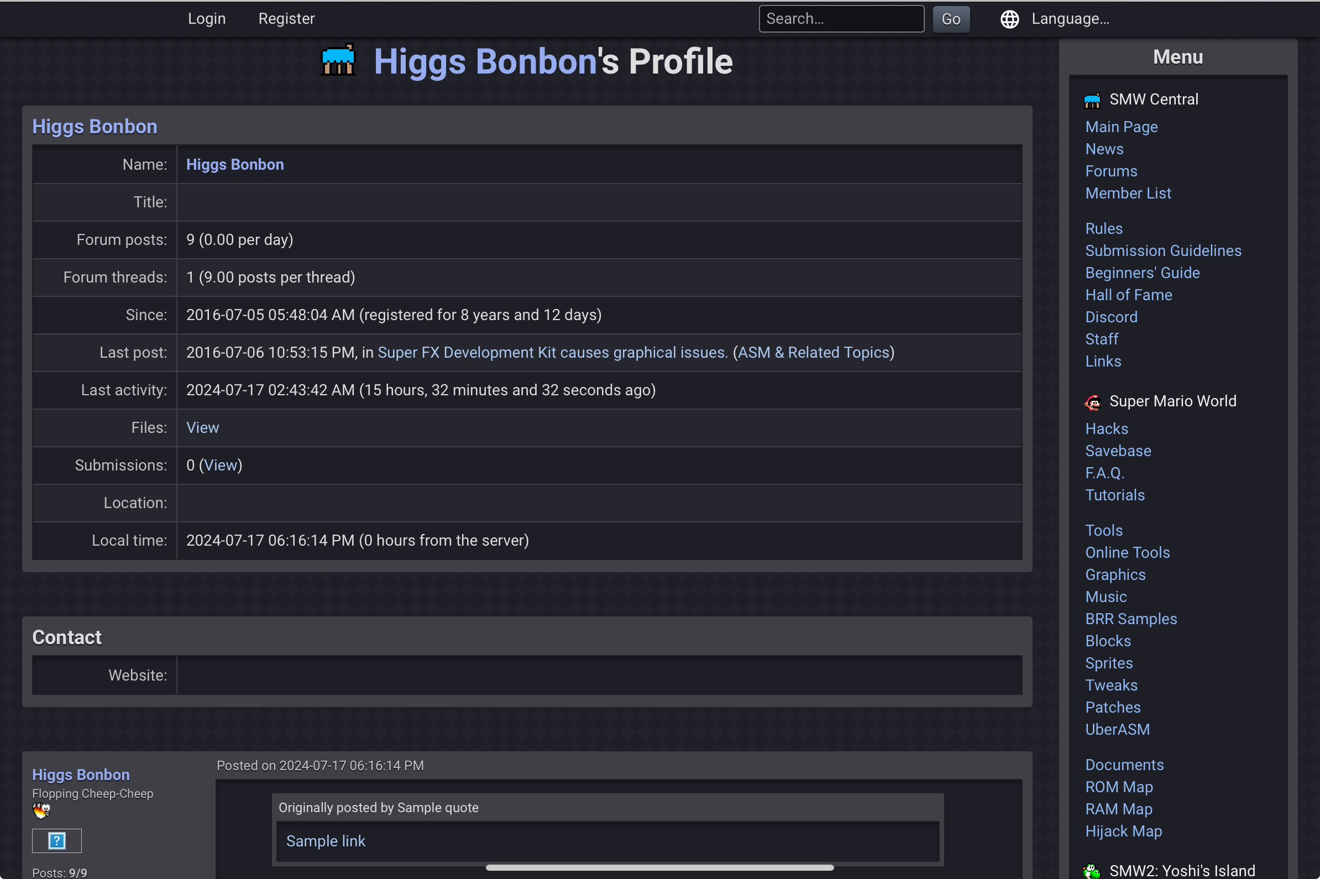Image resolution: width=1320 pixels, height=879 pixels.
Task: Open the ASM & Related Topics forum link
Action: 813,352
